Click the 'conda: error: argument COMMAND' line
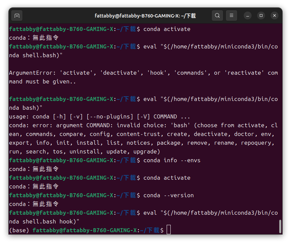Screen dimensions: 291x244 tap(143, 126)
